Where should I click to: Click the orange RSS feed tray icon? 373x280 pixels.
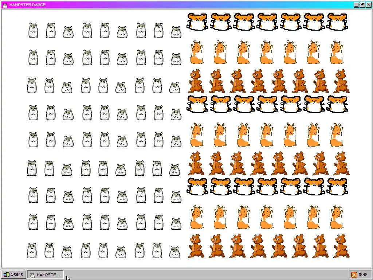tap(354, 275)
